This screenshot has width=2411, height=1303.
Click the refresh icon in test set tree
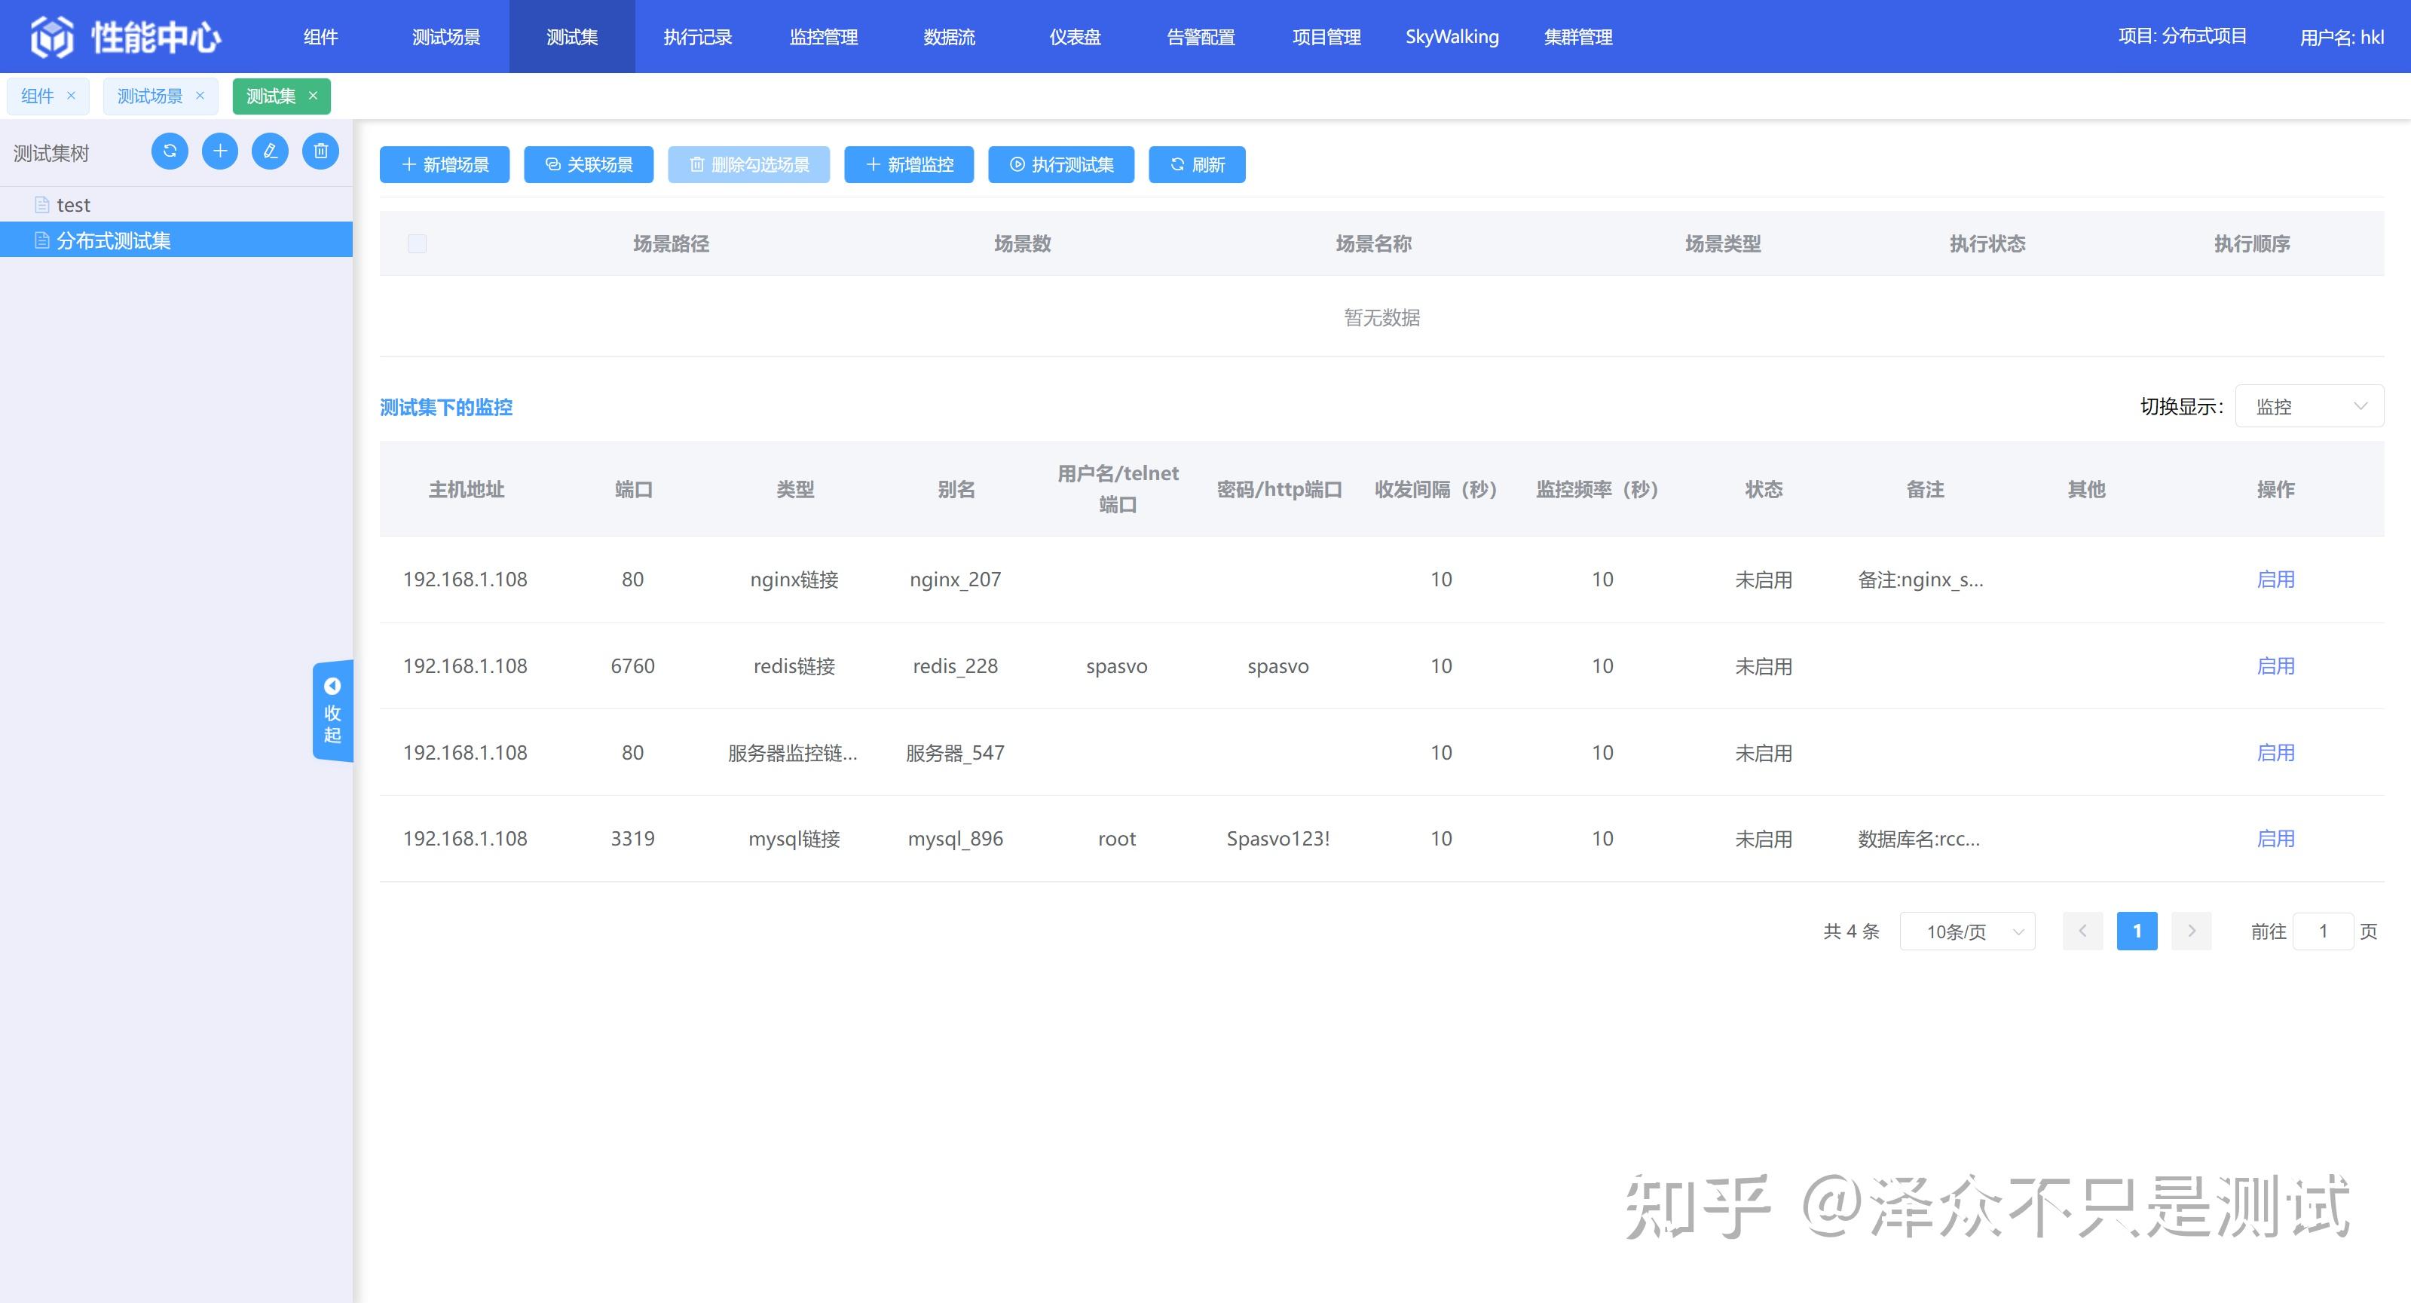click(170, 151)
